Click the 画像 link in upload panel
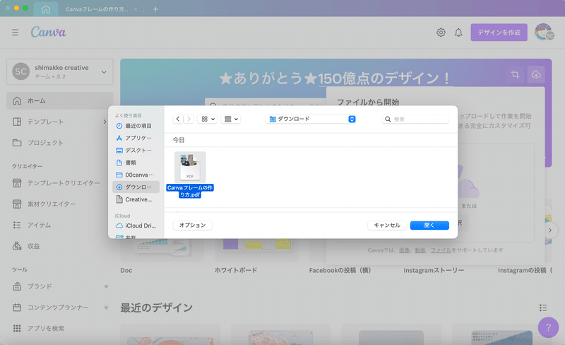 (404, 250)
